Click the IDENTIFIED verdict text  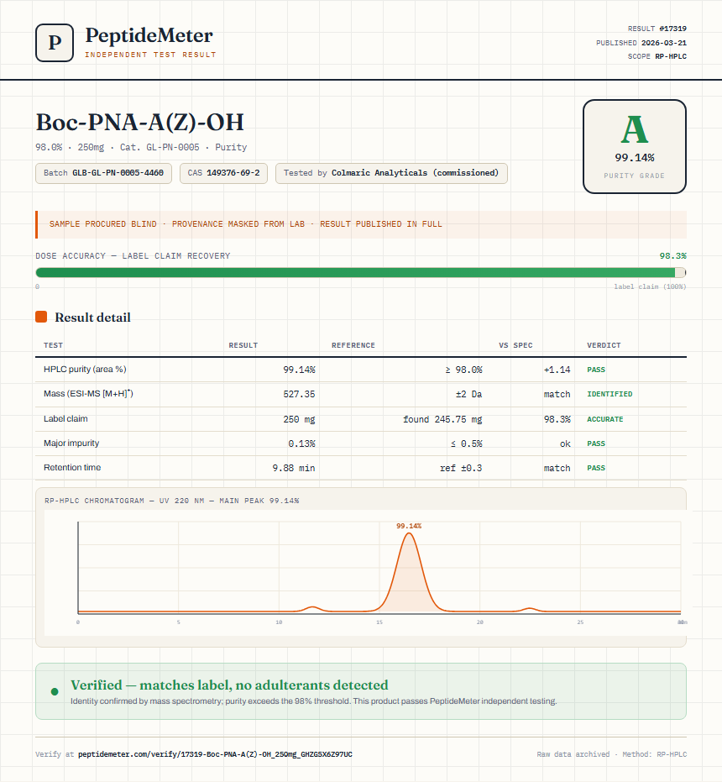(x=610, y=394)
